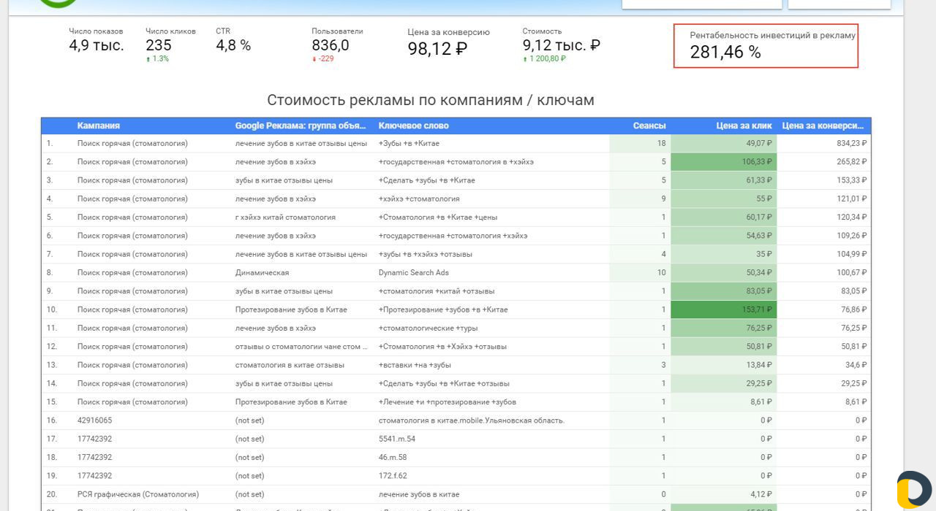Click the Ключевое слово column header
The width and height of the screenshot is (936, 511).
coord(413,126)
